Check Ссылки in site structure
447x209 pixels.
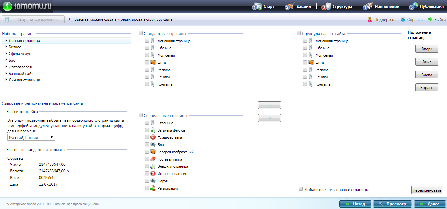305,77
